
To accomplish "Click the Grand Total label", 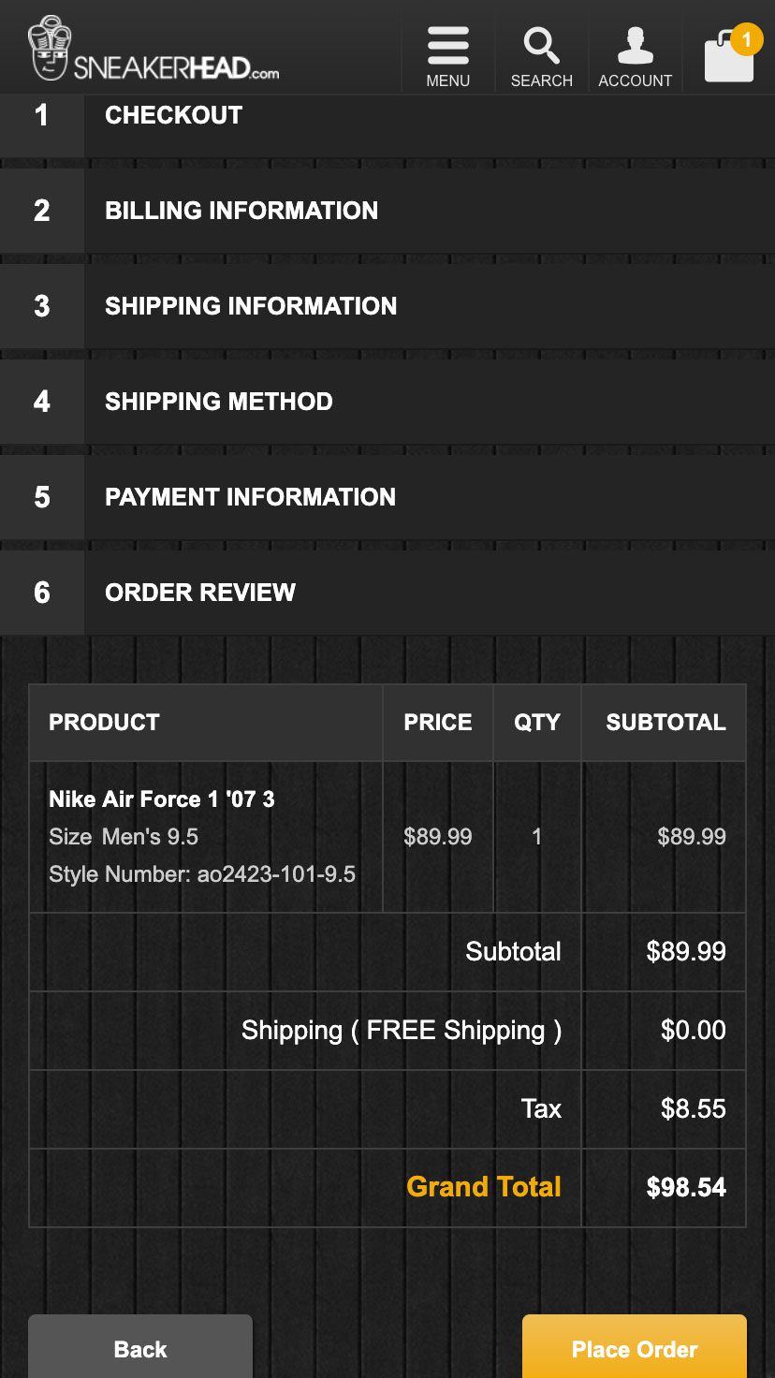I will coord(484,1187).
